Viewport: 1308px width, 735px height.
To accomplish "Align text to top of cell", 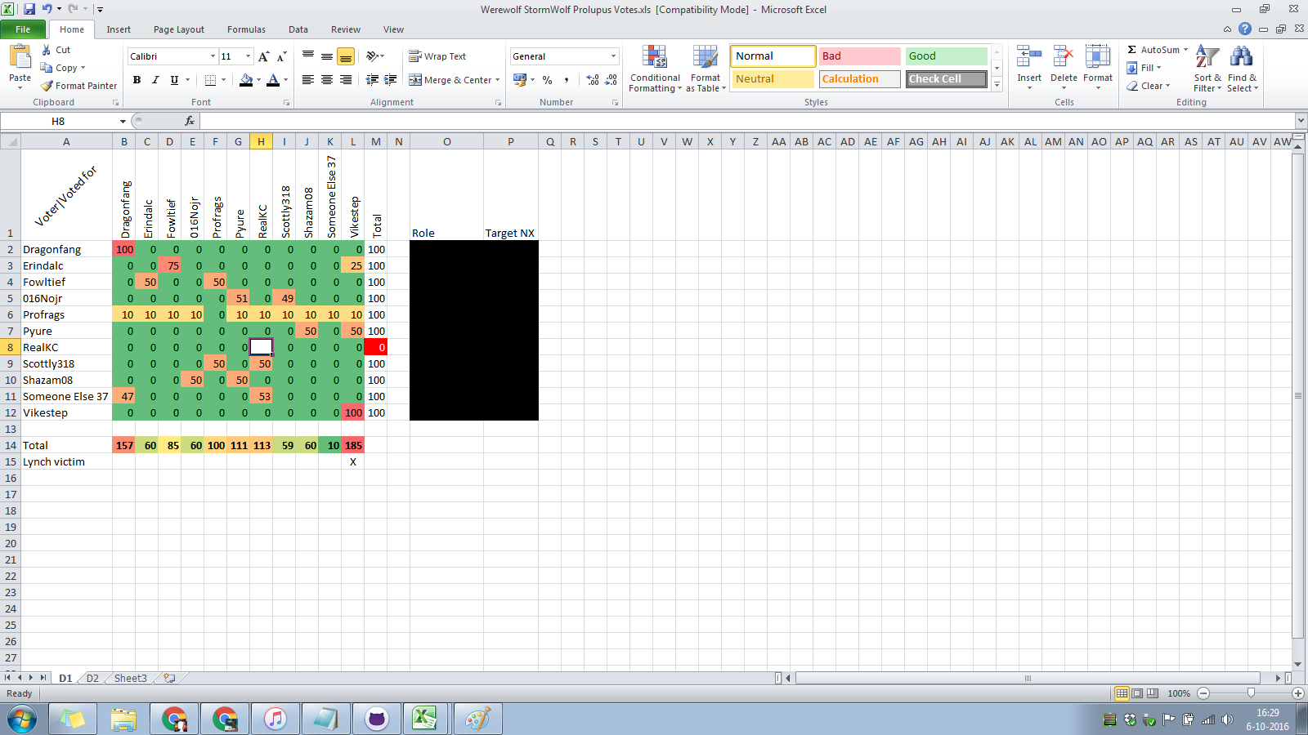I will (308, 56).
